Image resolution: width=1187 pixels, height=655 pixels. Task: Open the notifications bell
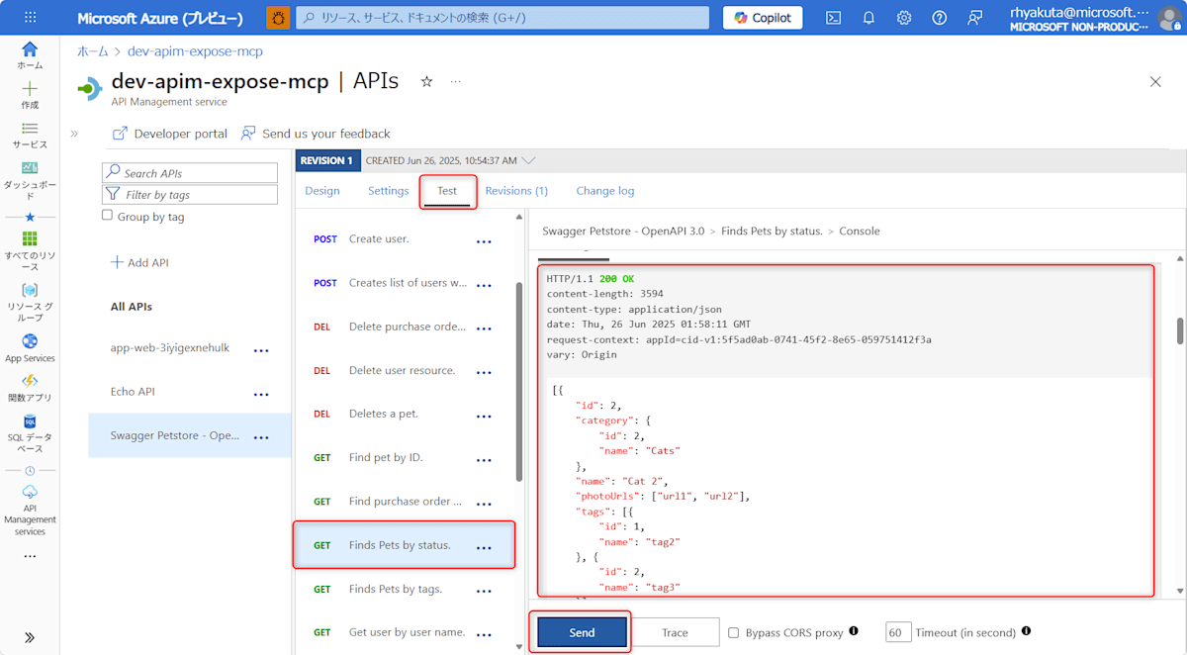pos(868,18)
